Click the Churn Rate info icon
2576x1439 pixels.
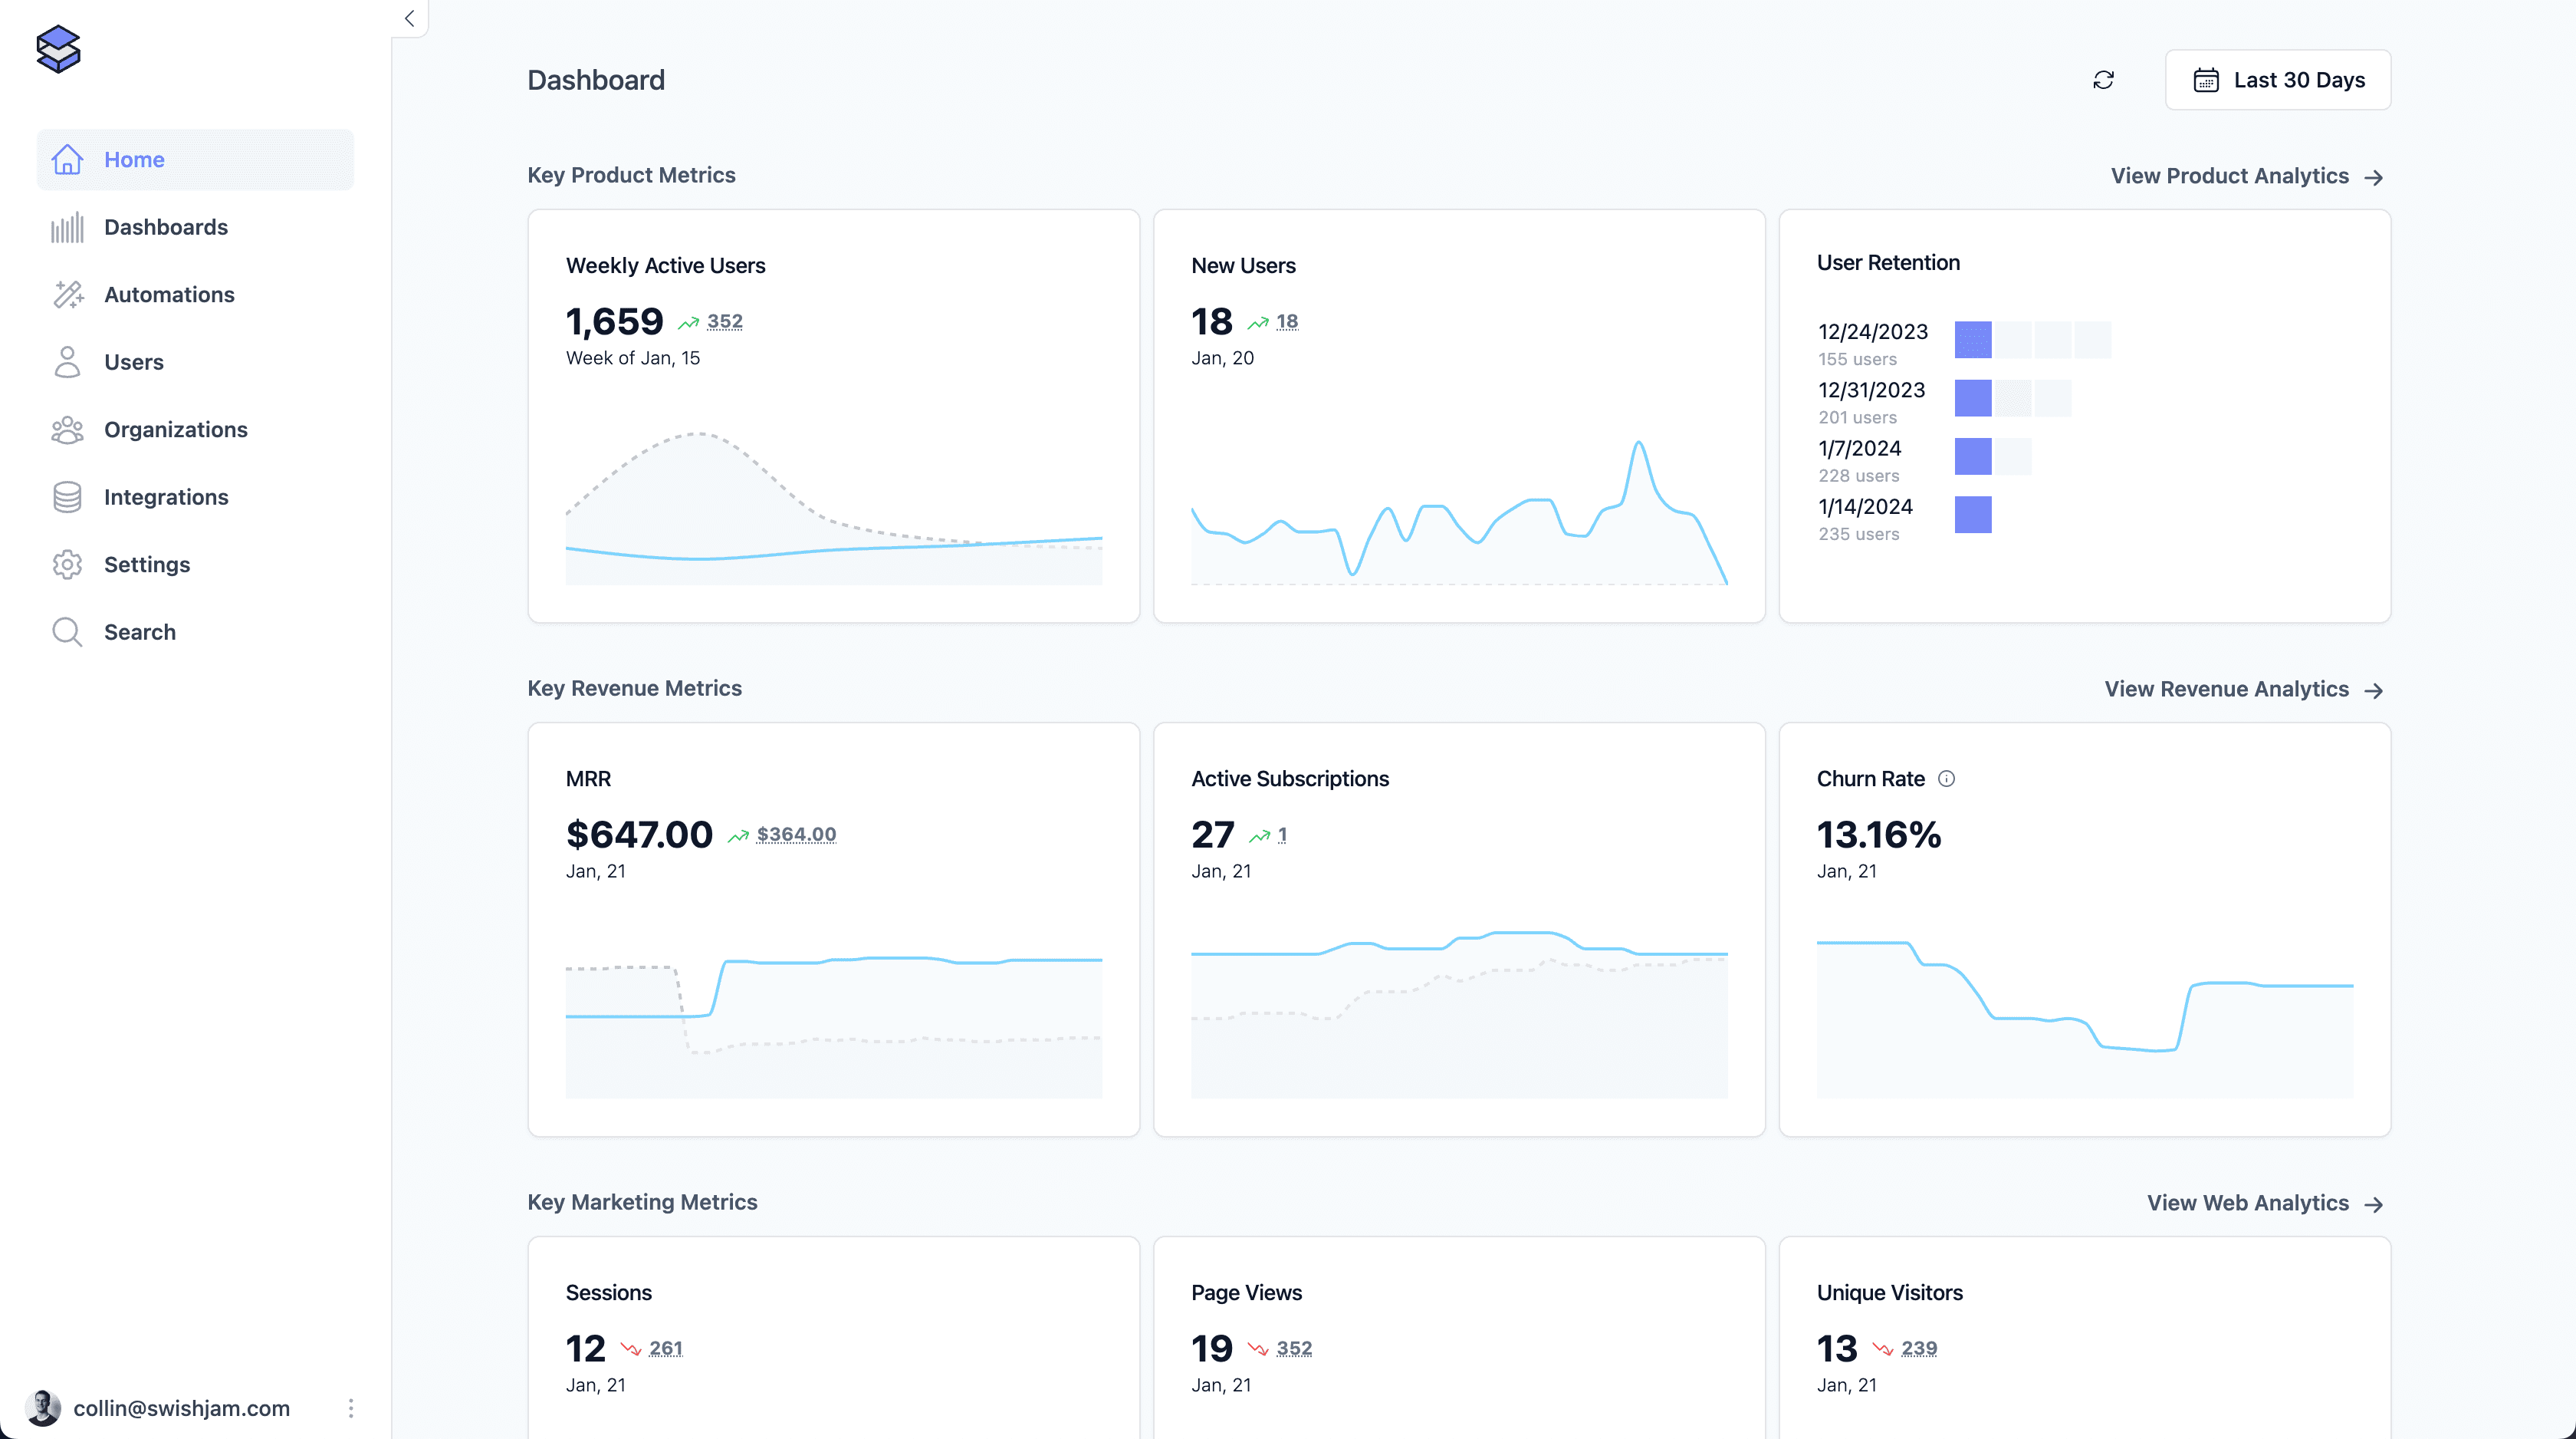(1946, 779)
